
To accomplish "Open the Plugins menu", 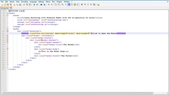I will click(59, 2).
